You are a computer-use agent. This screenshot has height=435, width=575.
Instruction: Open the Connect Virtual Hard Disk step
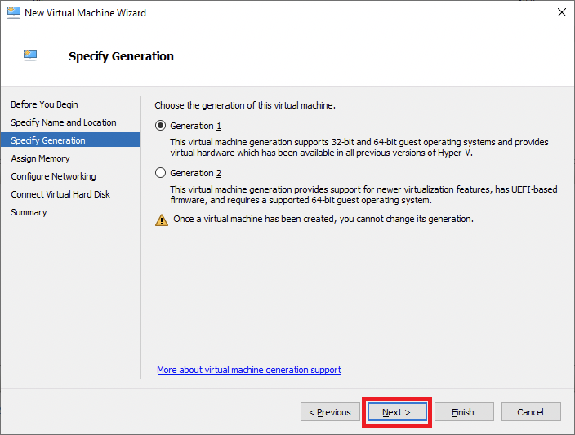point(60,194)
